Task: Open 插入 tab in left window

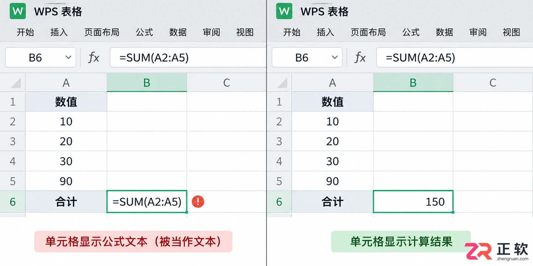Action: tap(59, 33)
